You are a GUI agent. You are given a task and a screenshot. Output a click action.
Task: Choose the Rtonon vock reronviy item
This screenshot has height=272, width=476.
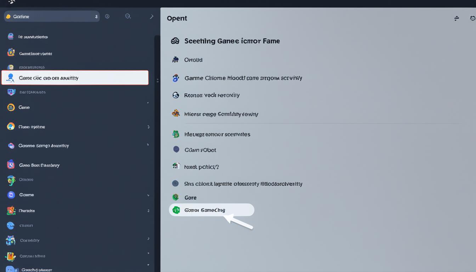tap(212, 95)
